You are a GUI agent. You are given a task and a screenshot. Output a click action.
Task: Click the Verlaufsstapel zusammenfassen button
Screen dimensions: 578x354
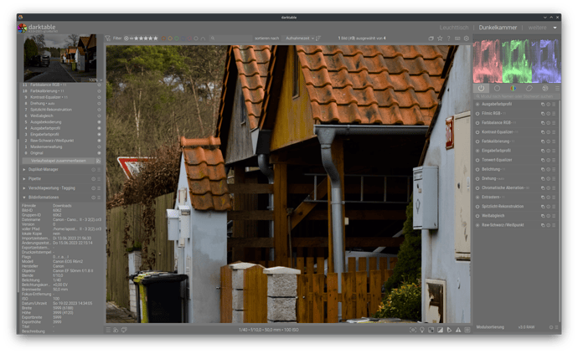pos(59,161)
